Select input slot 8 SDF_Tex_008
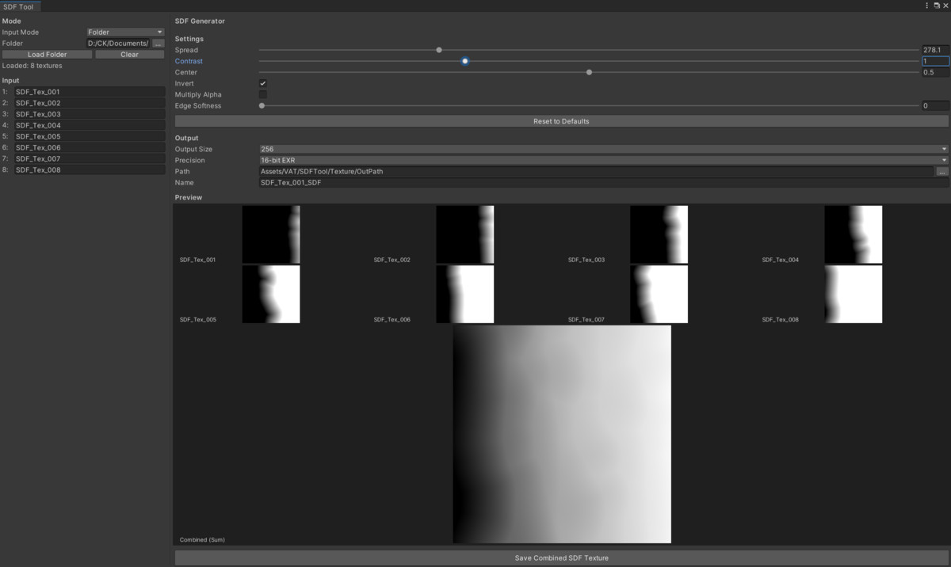 [x=90, y=169]
